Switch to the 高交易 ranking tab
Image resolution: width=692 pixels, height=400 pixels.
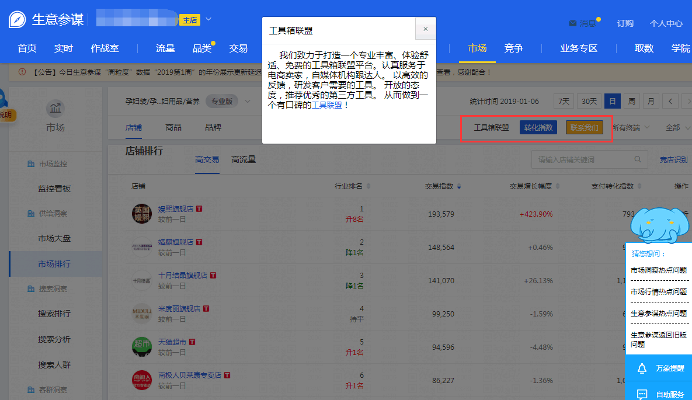(x=207, y=159)
